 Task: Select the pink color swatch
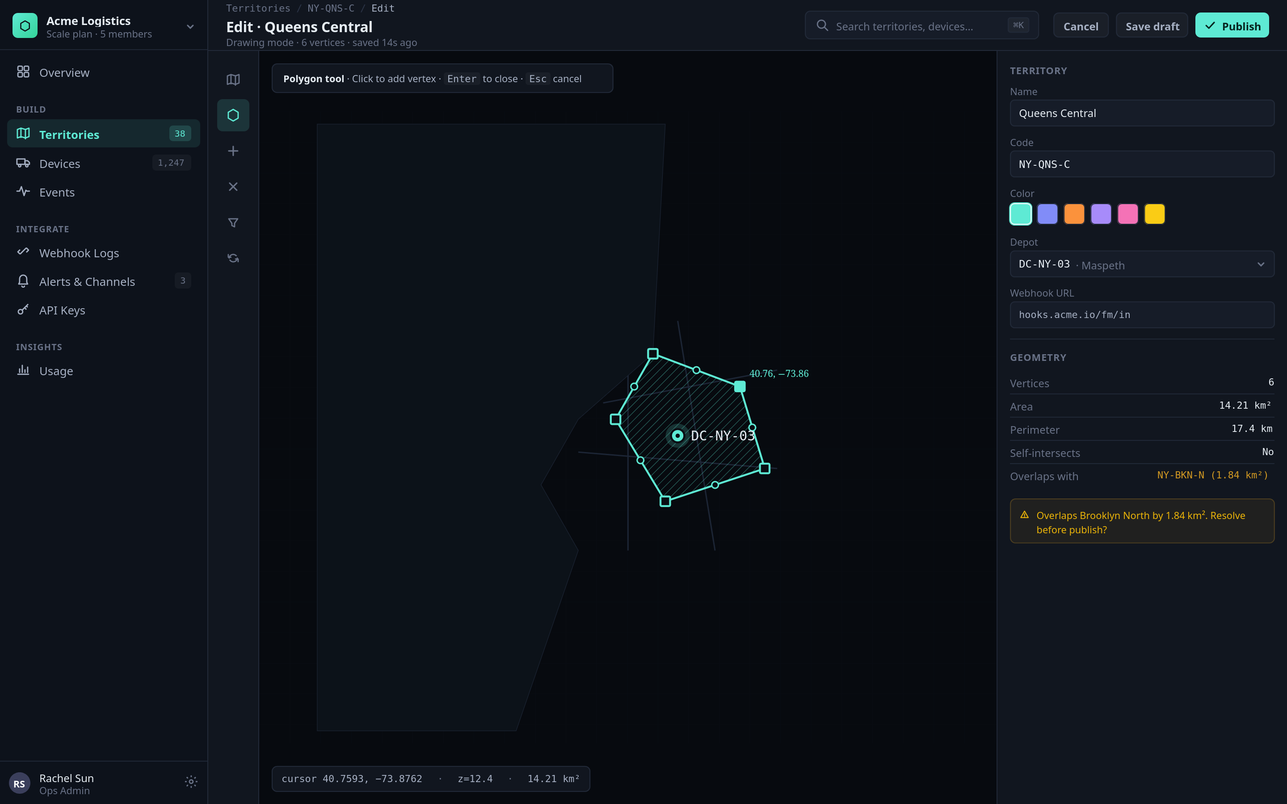1127,214
